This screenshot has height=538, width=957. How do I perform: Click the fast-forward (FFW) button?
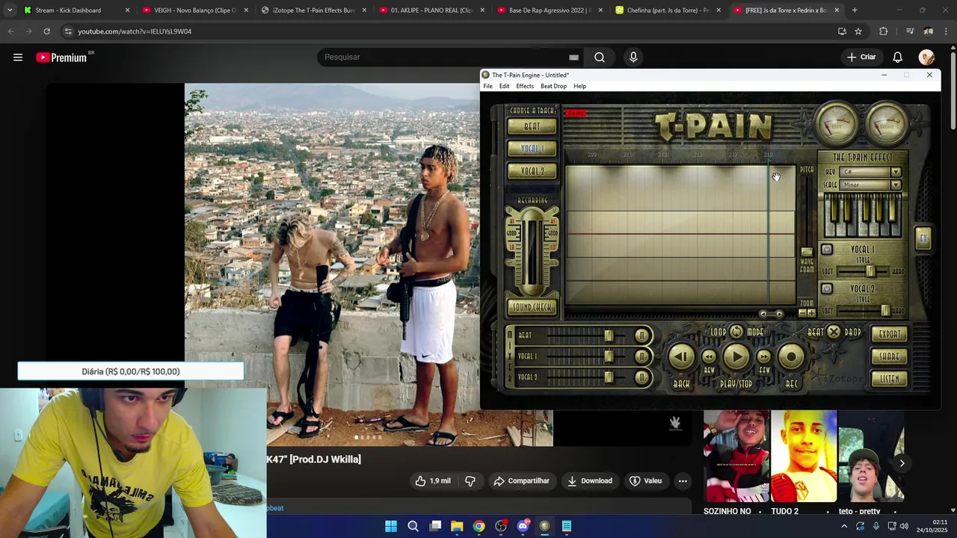pyautogui.click(x=764, y=357)
